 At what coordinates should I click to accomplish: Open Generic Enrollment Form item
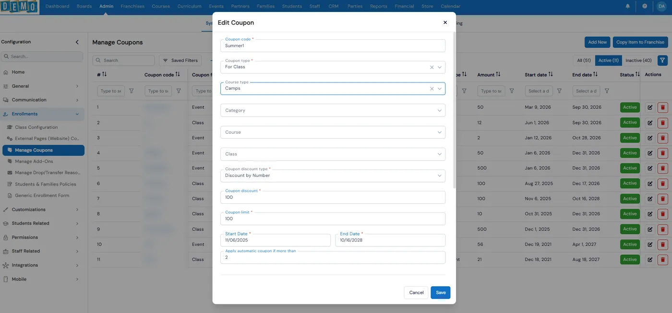[x=43, y=196]
